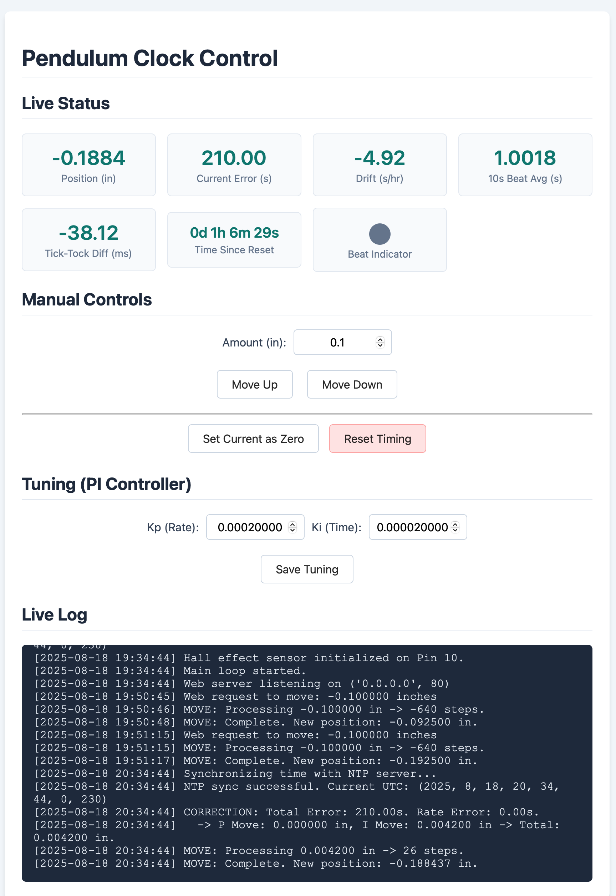This screenshot has height=896, width=616.
Task: Save the PI controller tuning values
Action: pyautogui.click(x=307, y=569)
